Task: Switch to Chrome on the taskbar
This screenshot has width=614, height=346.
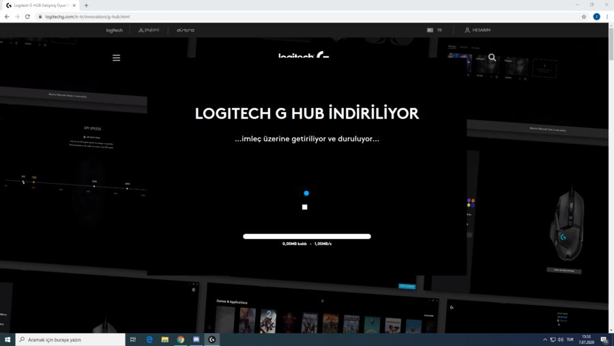Action: (181, 340)
